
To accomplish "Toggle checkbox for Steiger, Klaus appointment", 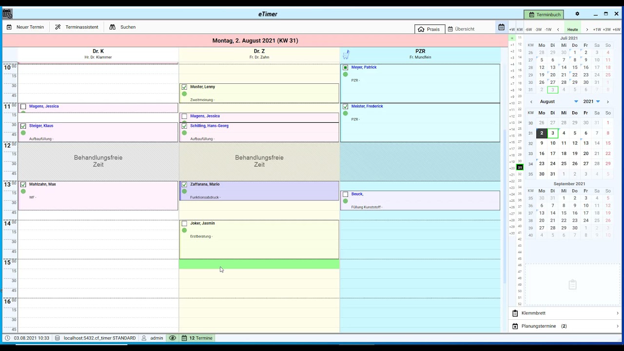I will coord(23,126).
